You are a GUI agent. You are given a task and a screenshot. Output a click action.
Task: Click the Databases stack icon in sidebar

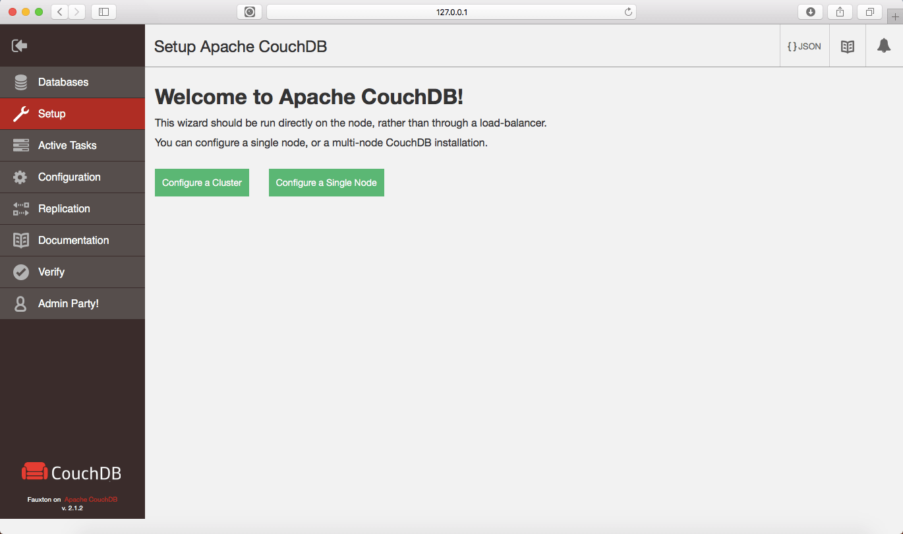pos(21,82)
